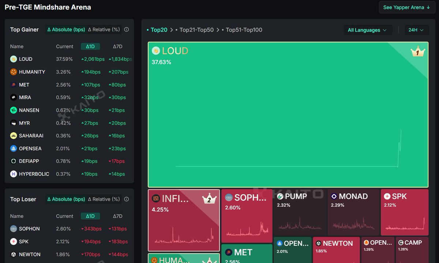Image resolution: width=439 pixels, height=263 pixels.
Task: Click the LOUD token icon in Top Gainer
Action: pos(14,59)
